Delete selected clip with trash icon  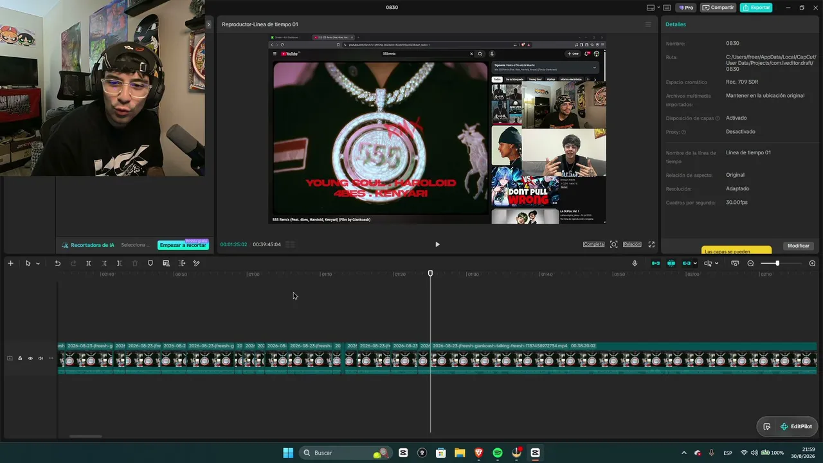[135, 263]
